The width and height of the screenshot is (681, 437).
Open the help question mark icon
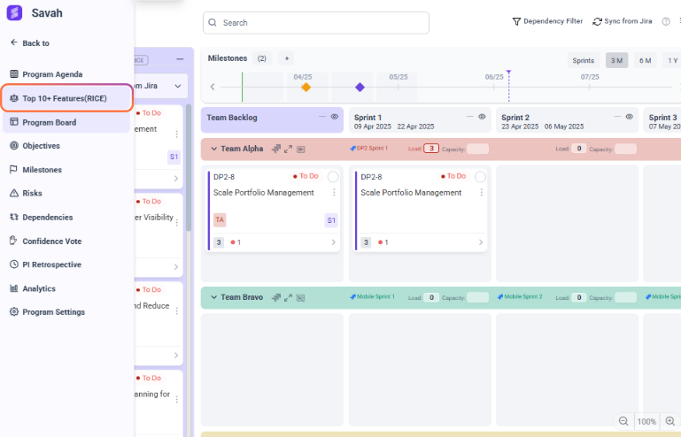[665, 21]
